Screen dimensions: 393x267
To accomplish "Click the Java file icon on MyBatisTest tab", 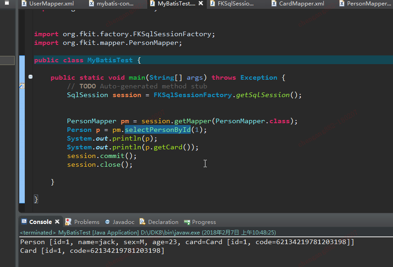I will 152,3.
